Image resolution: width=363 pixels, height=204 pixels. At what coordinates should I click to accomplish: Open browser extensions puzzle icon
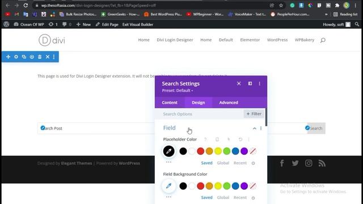[337, 5]
